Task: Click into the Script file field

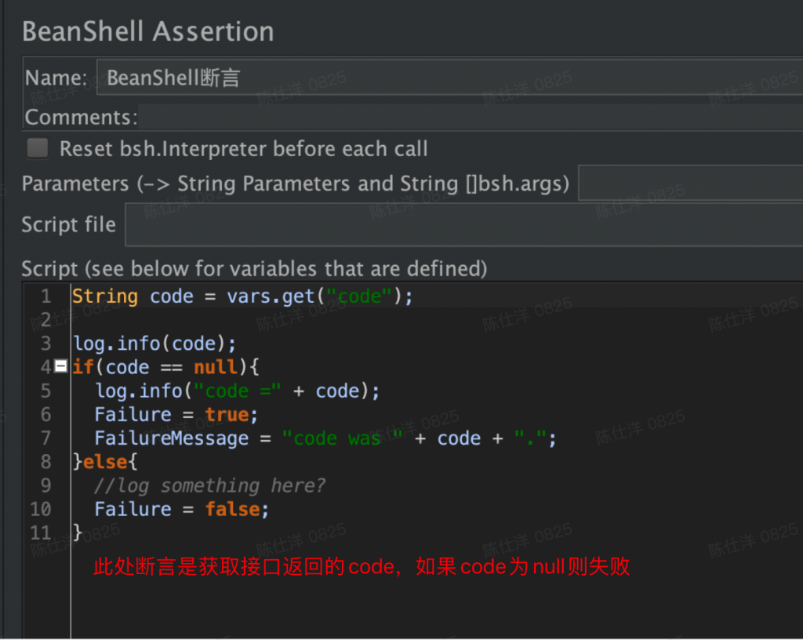Action: [463, 225]
